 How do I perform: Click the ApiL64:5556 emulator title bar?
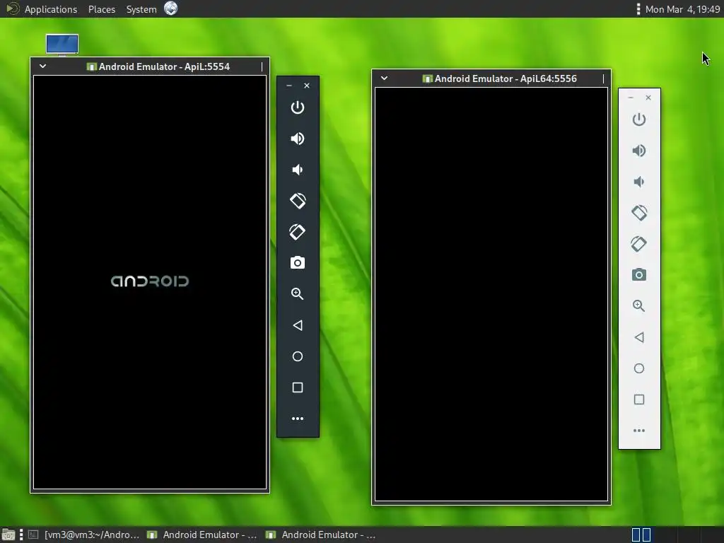[491, 78]
